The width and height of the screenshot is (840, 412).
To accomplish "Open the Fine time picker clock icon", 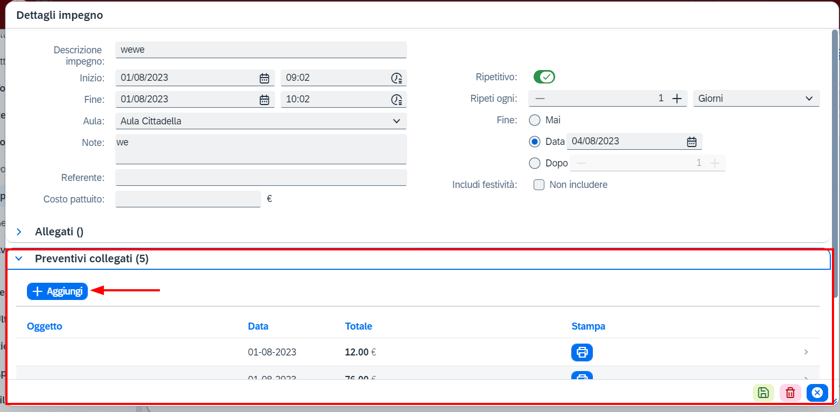I will 396,100.
